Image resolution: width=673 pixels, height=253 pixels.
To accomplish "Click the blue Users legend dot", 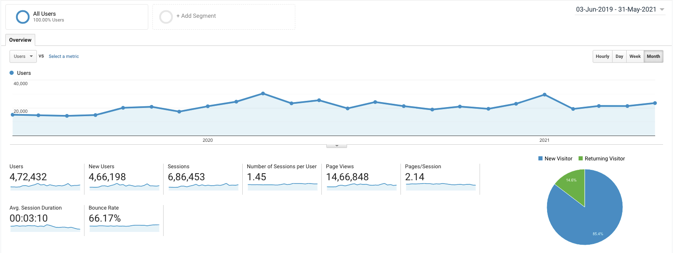I will 12,73.
